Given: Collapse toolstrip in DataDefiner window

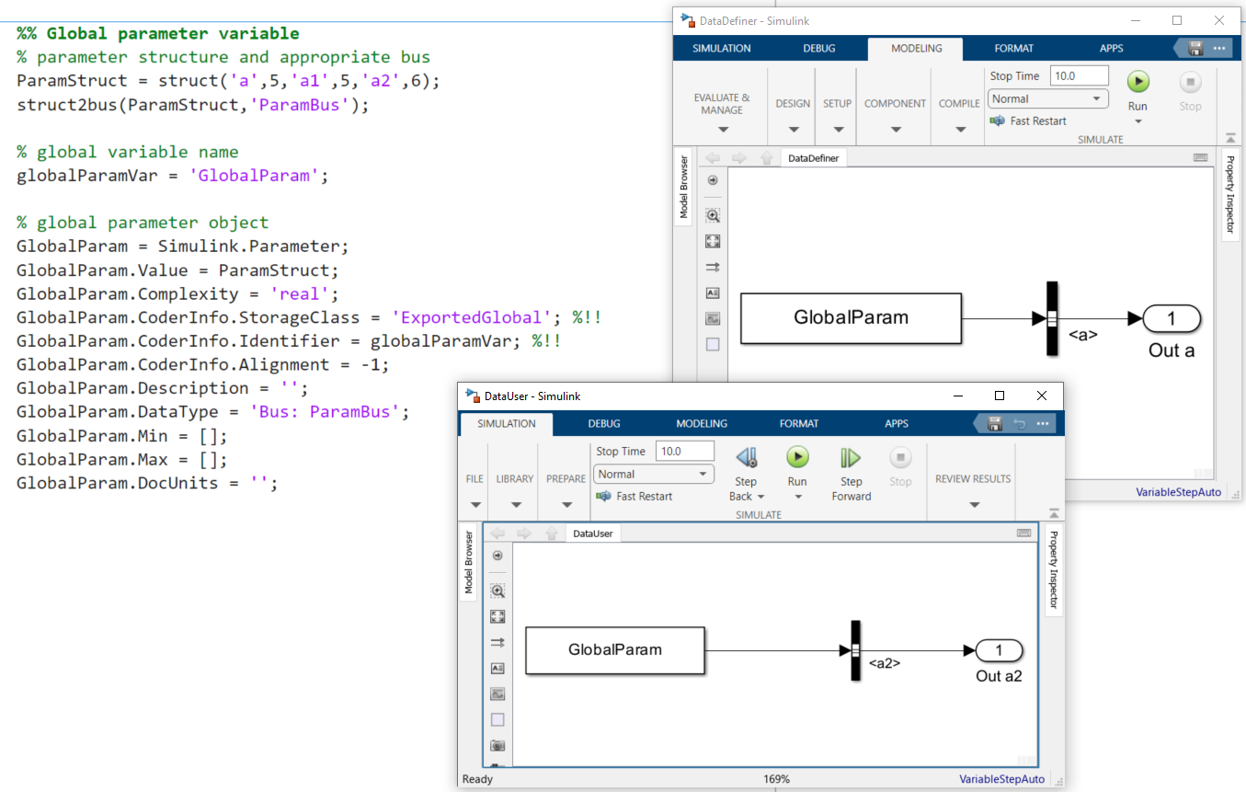Looking at the screenshot, I should 1230,138.
